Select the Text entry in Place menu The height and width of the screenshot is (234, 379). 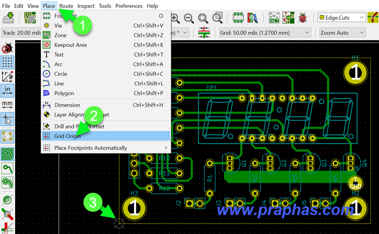[106, 54]
